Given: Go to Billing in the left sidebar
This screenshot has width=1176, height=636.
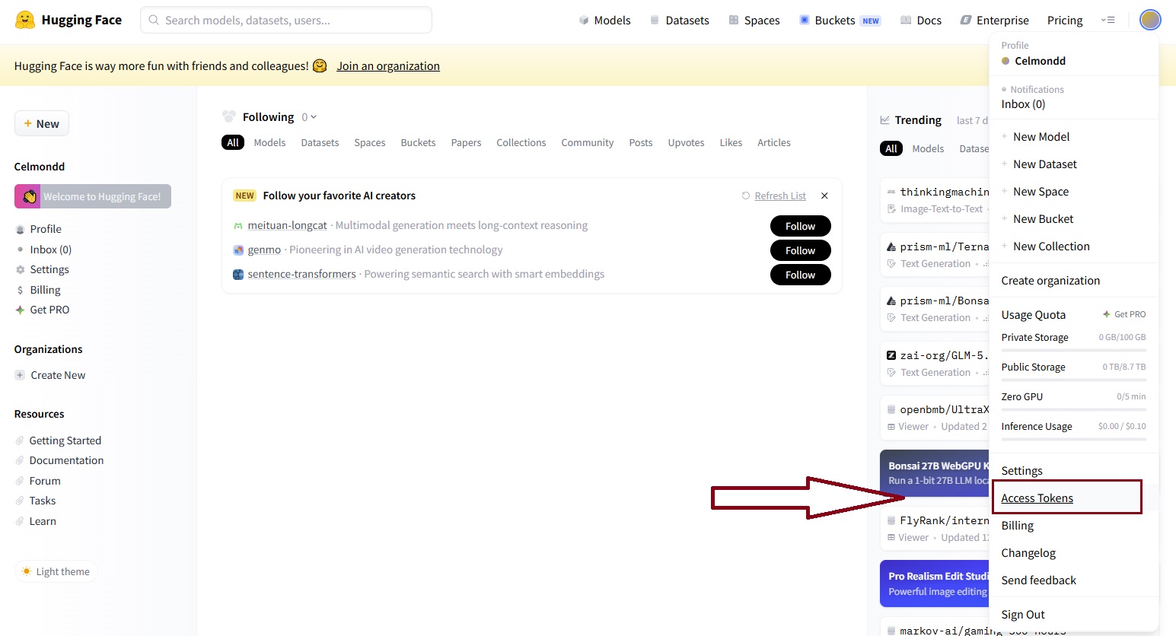Looking at the screenshot, I should click(x=45, y=290).
